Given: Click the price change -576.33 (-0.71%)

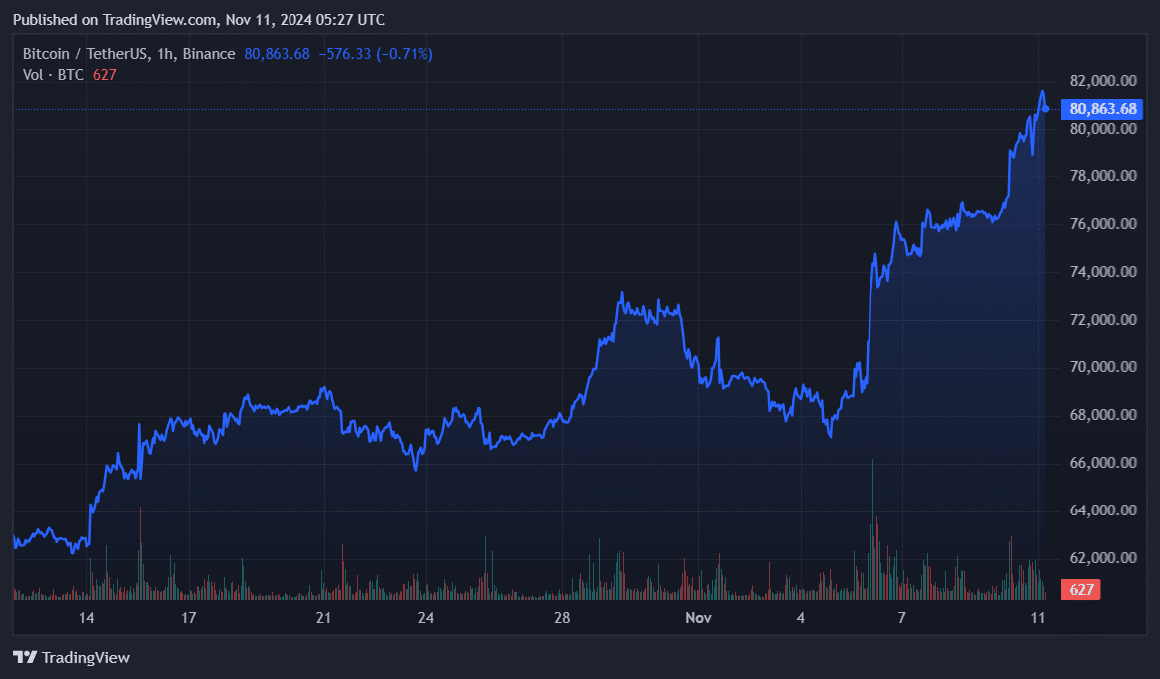Looking at the screenshot, I should pyautogui.click(x=374, y=53).
